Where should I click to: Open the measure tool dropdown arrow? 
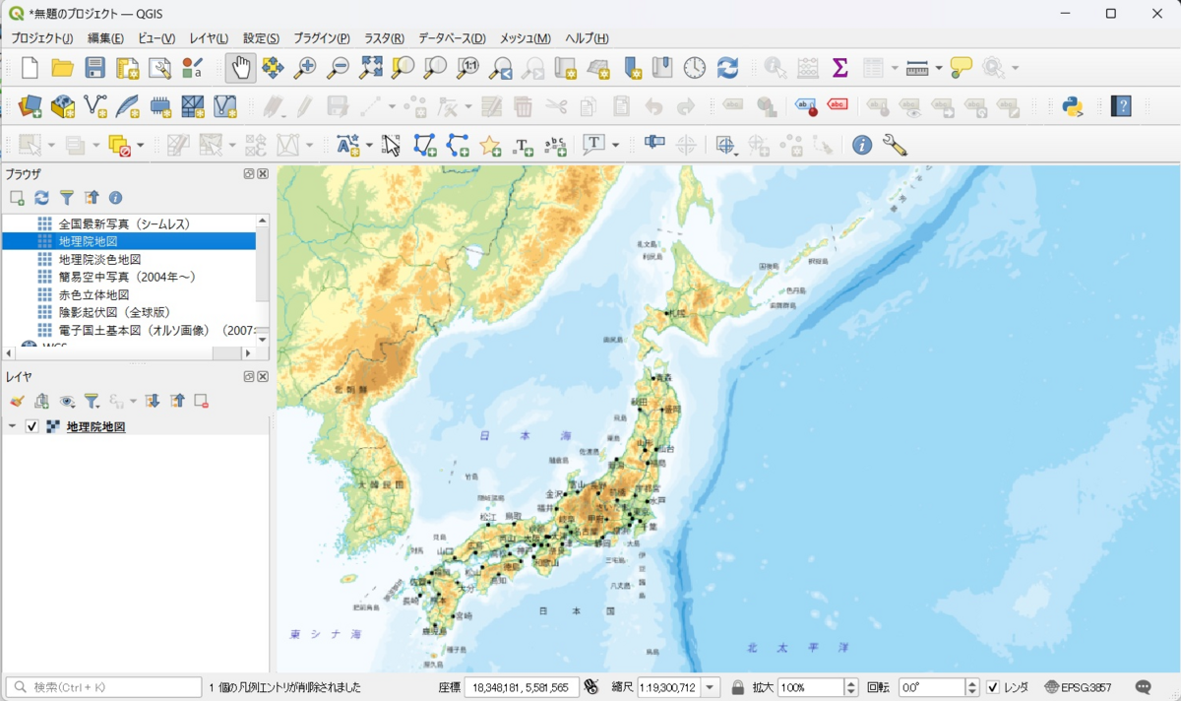click(x=939, y=68)
